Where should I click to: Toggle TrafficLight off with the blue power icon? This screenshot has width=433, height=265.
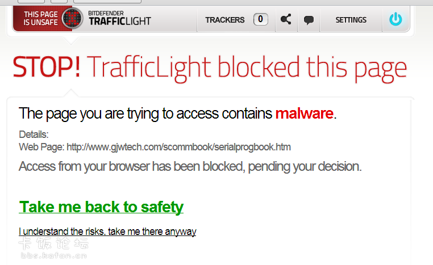(x=395, y=19)
